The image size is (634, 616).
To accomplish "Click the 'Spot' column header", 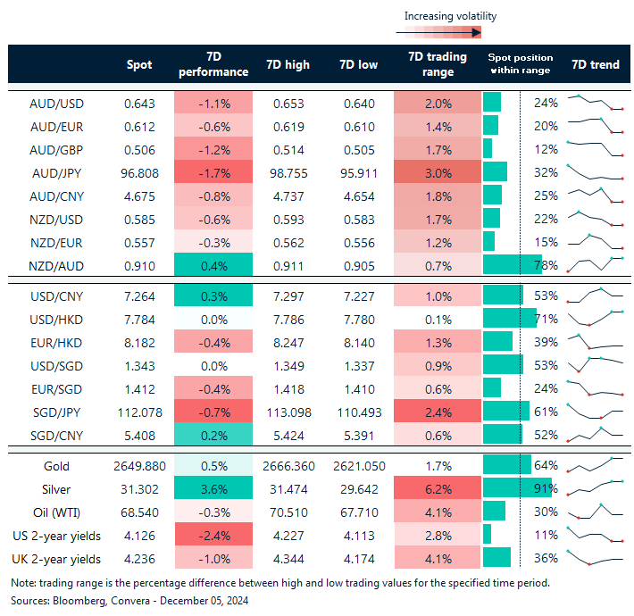I will coord(139,64).
